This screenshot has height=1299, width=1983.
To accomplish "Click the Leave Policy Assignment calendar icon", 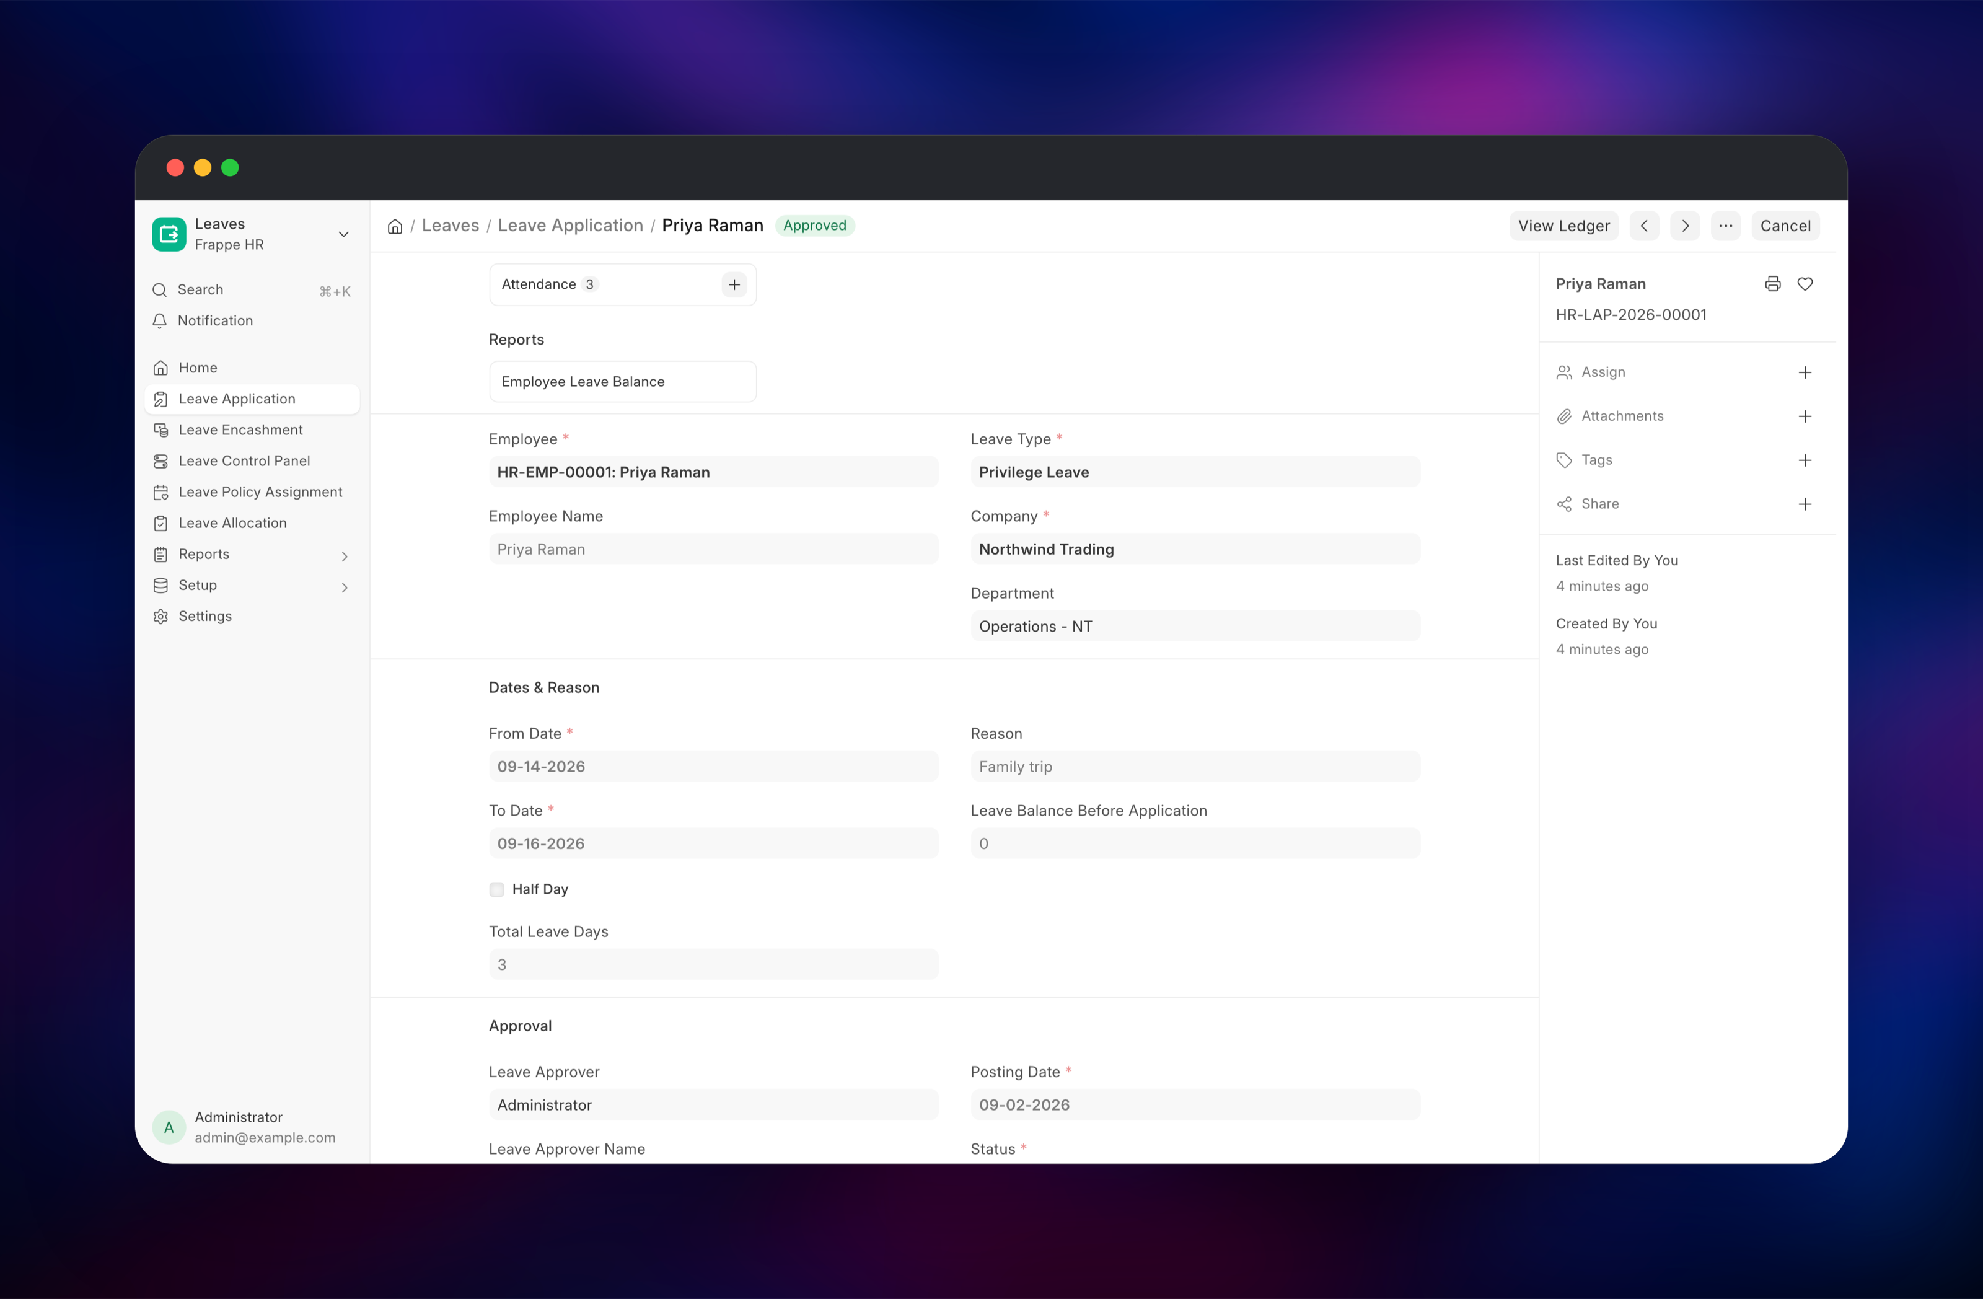I will point(160,493).
